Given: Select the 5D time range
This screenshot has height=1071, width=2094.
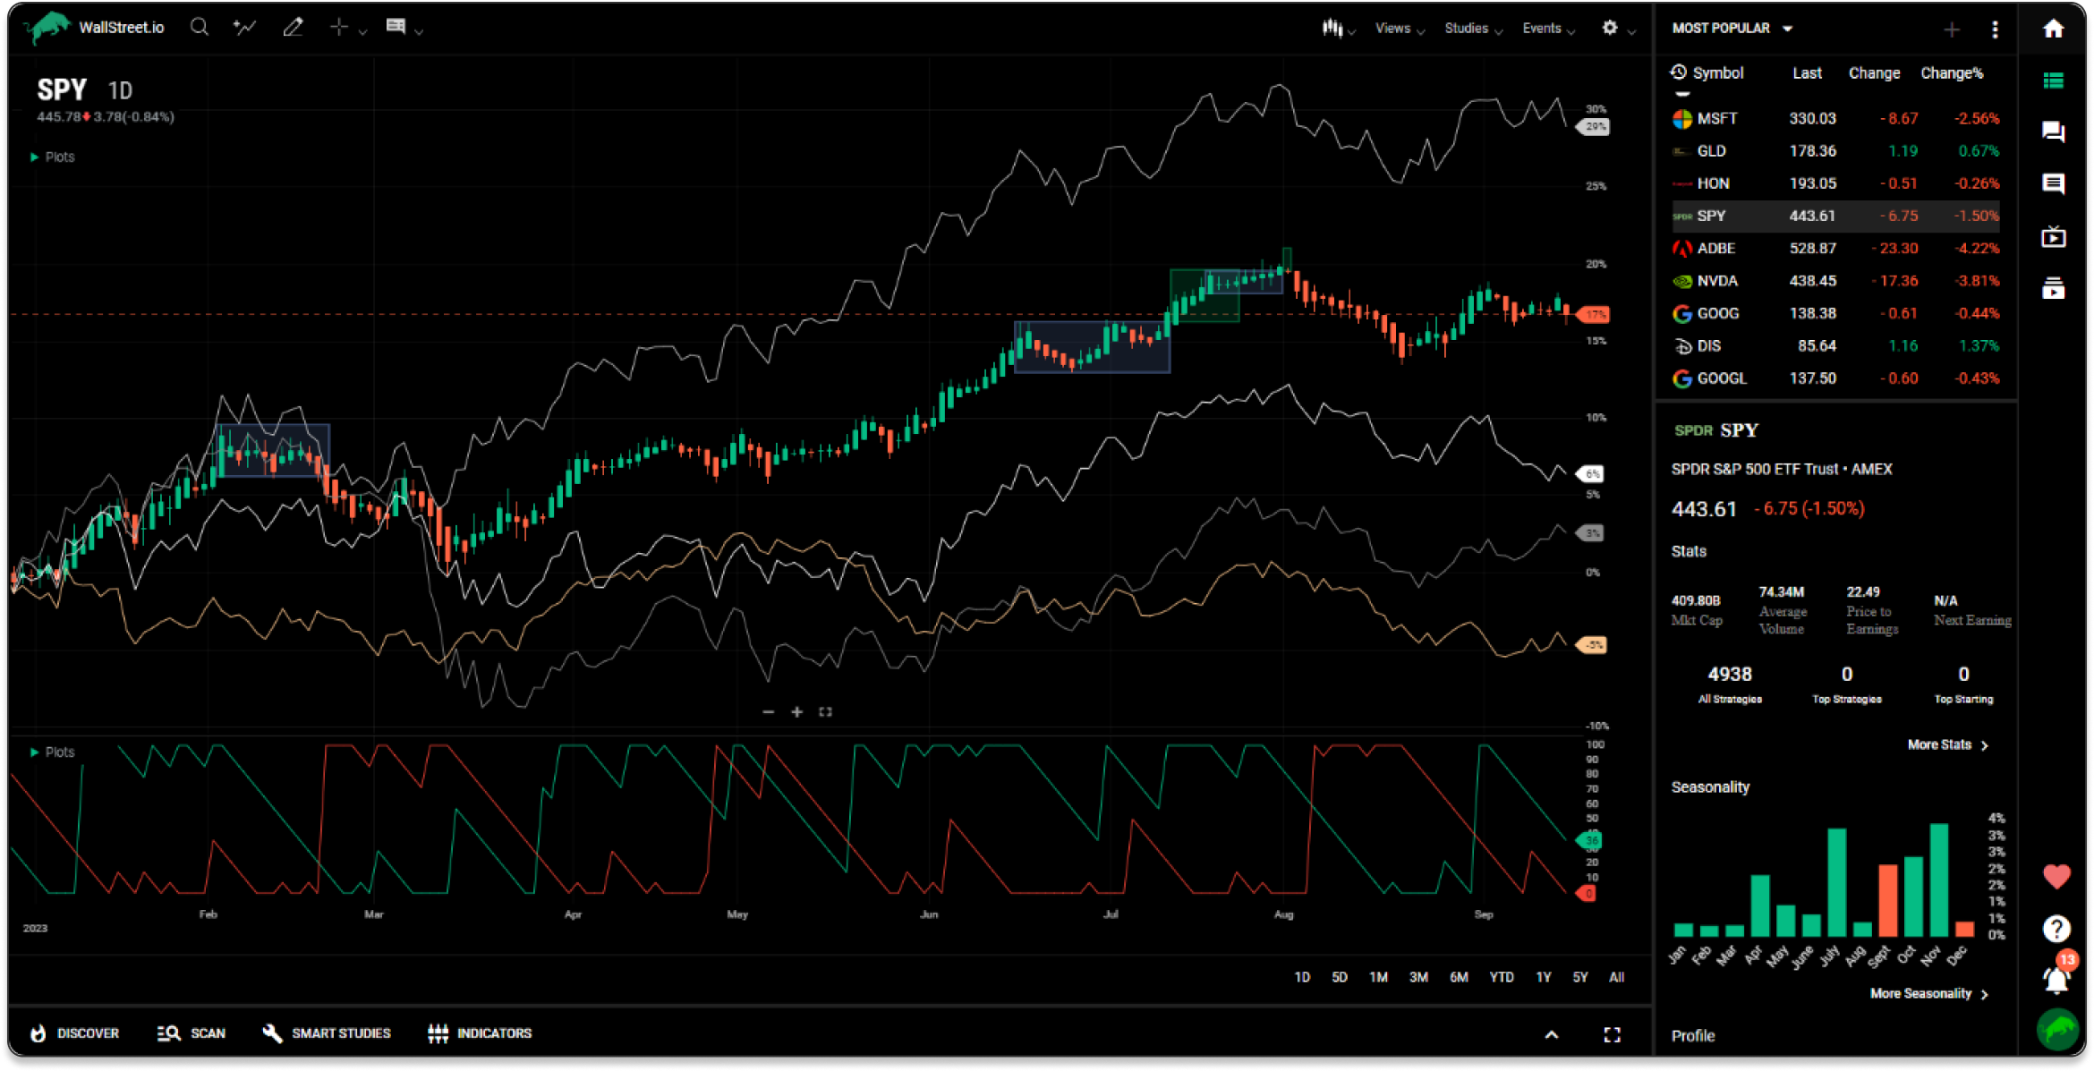Looking at the screenshot, I should click(1340, 977).
